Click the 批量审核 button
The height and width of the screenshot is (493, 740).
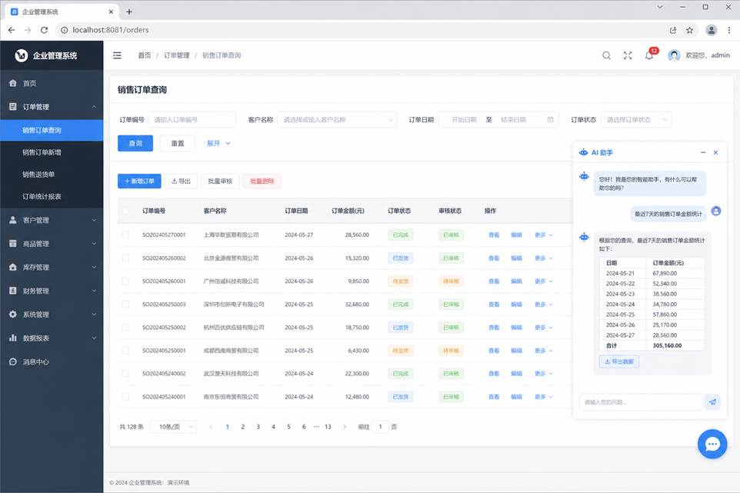[x=221, y=182]
